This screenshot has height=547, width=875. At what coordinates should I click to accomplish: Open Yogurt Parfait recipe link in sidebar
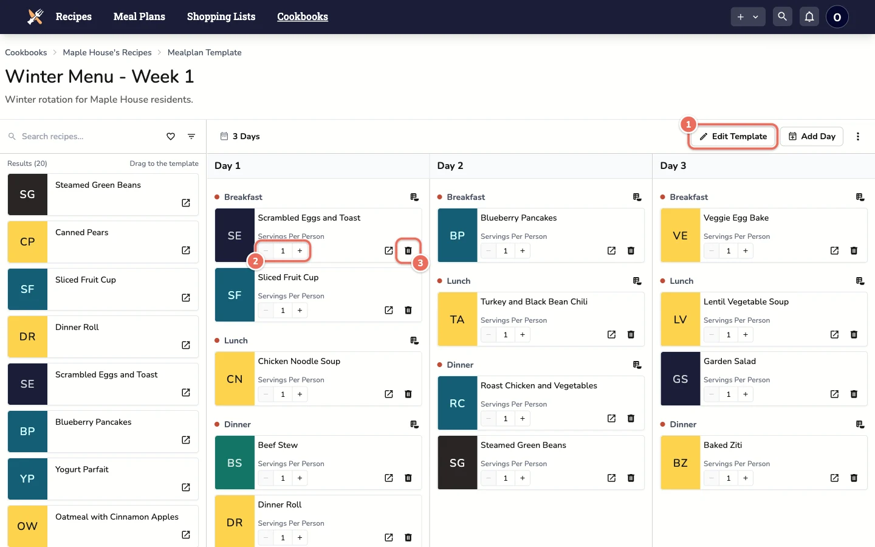pos(186,487)
